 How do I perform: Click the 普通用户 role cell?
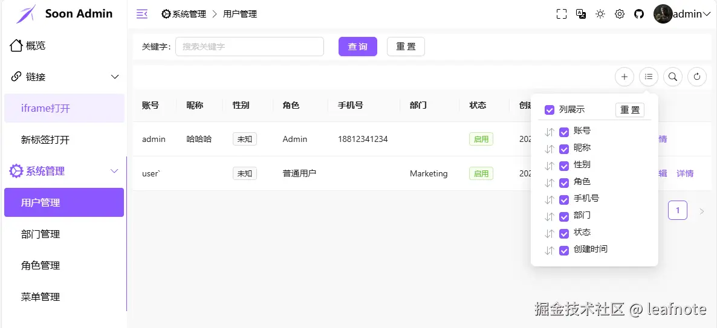point(299,173)
